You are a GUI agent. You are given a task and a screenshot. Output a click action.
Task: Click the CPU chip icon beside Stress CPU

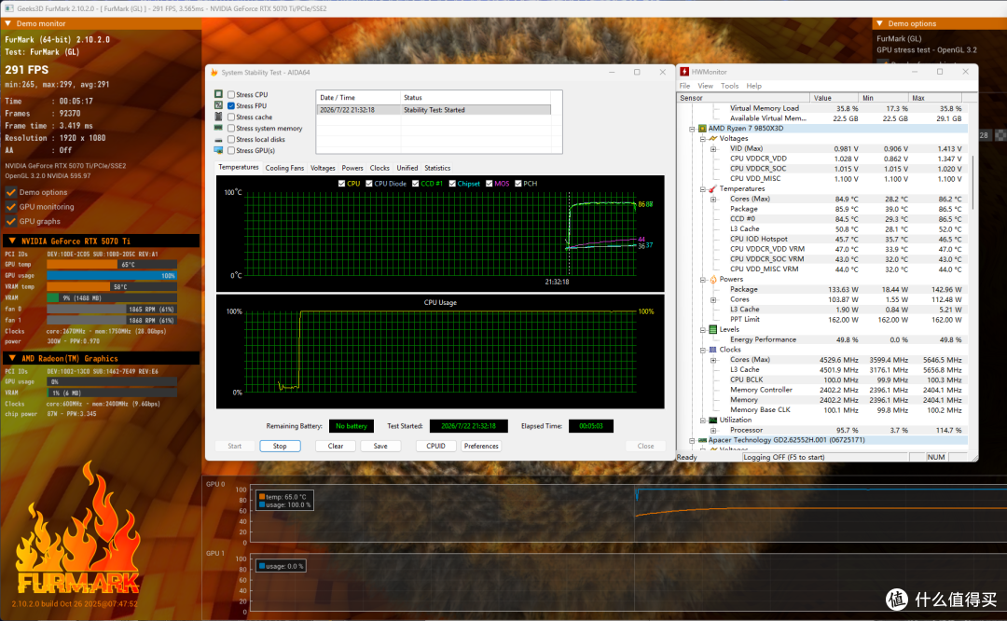coord(218,94)
